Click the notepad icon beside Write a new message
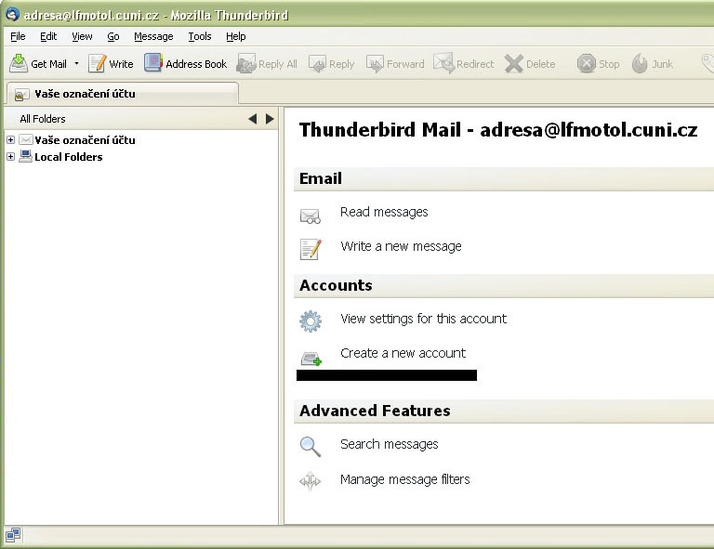The height and width of the screenshot is (549, 714). pos(311,249)
